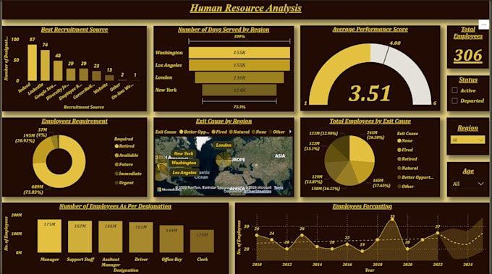492x274 pixels.
Task: Select the Website bar valued 13
Action: tap(109, 78)
